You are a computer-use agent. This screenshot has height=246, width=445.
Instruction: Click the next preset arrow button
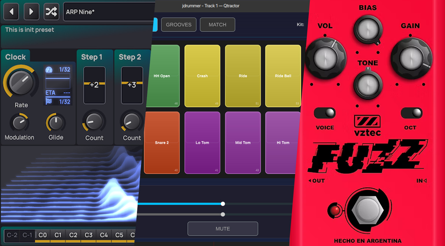pos(31,12)
